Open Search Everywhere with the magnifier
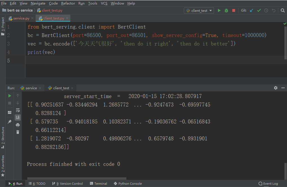Image resolution: width=287 pixels, height=187 pixels. (282, 10)
